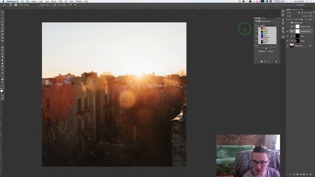Screen dimensions: 315x177
Task: Open the File menu
Action: (x=22, y=1)
